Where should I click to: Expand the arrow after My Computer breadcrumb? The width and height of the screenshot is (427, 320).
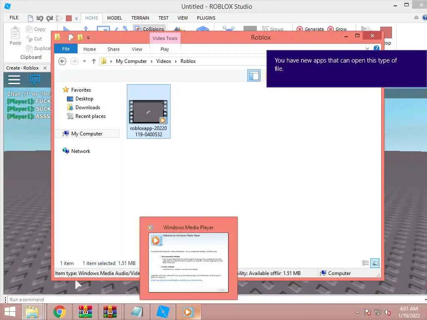coord(152,61)
